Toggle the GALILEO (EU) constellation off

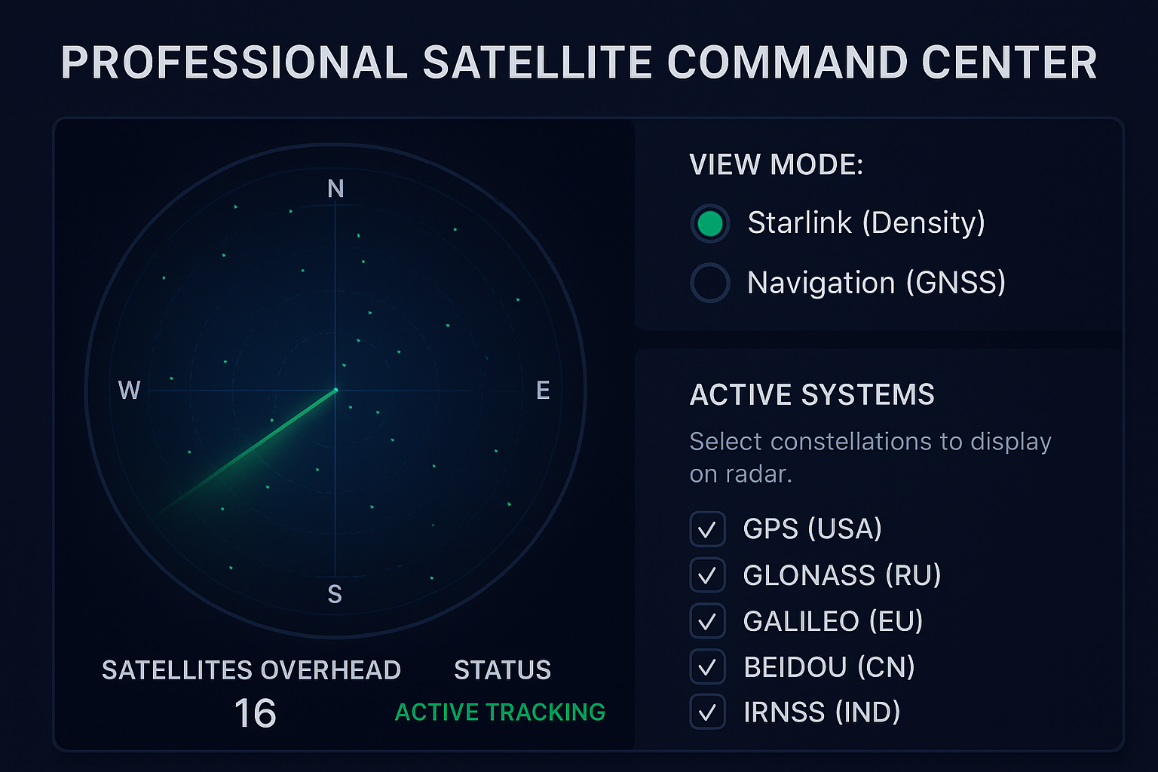[x=707, y=621]
